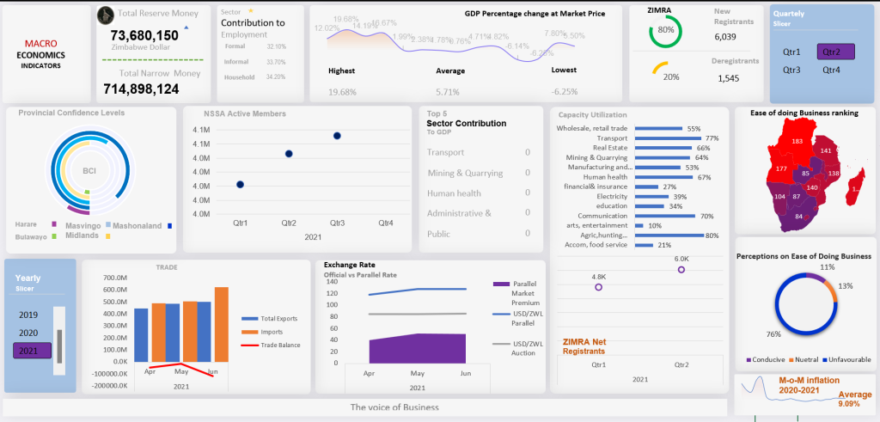Screen dimensions: 880x422
Task: Choose Qtr3 in the Quarterly slicer
Action: click(791, 70)
